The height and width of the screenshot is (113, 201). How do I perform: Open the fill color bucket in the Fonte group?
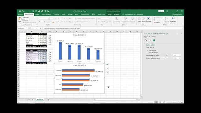53,22
